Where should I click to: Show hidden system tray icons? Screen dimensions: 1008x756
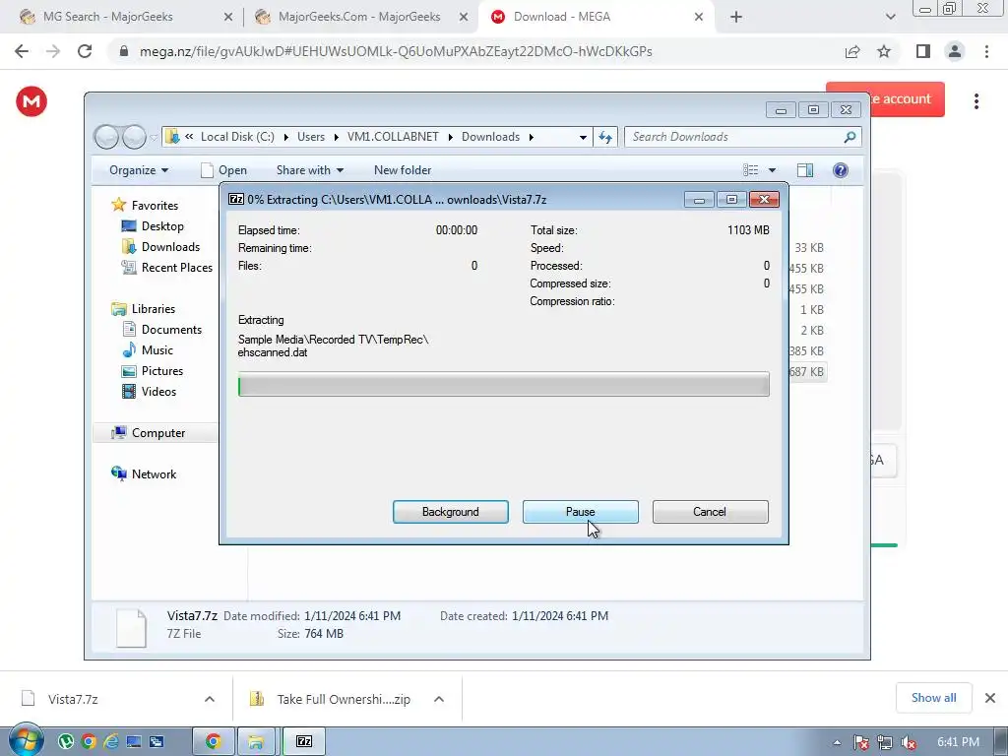[837, 742]
